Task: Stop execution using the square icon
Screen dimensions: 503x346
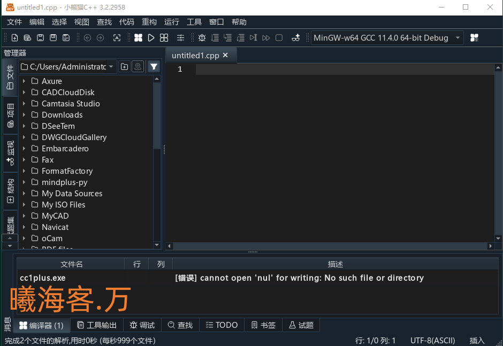Action: (279, 37)
